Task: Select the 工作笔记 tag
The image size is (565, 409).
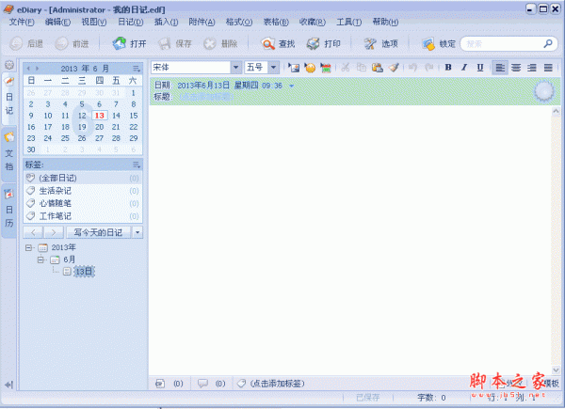Action: pyautogui.click(x=83, y=216)
